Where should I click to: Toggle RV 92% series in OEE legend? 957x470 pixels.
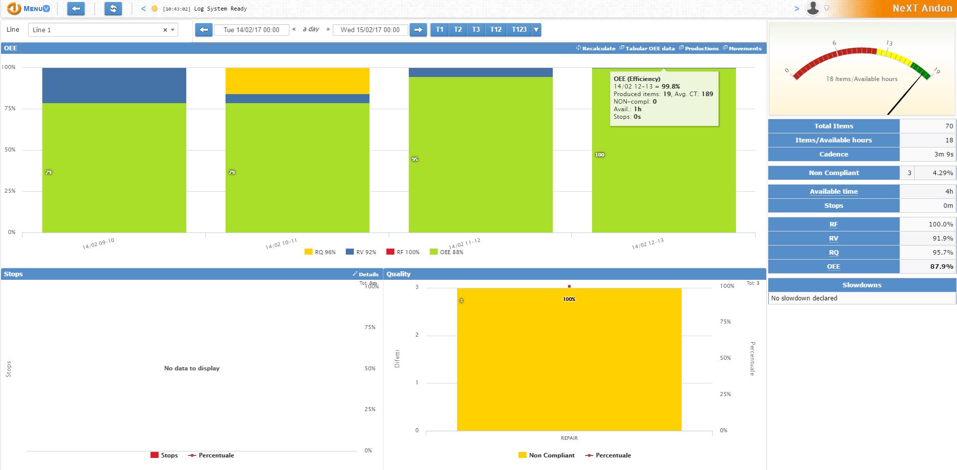(361, 252)
